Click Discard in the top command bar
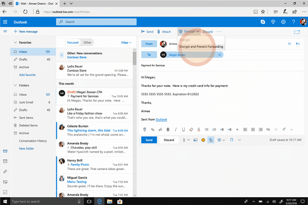 point(207,32)
